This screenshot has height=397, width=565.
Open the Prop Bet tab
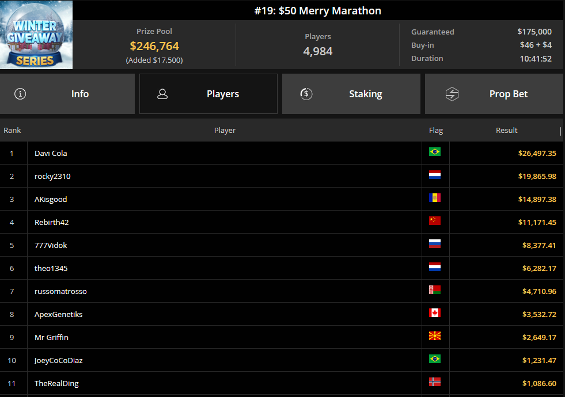pyautogui.click(x=494, y=94)
